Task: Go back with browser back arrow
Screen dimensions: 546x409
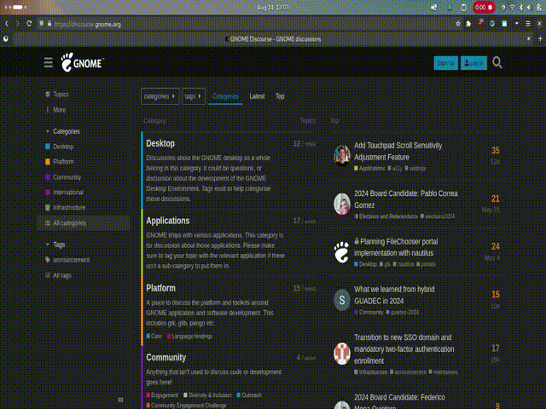Action: [x=7, y=24]
